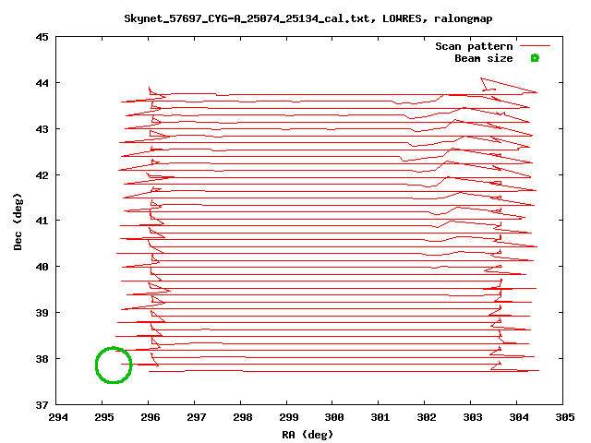Screen dimensions: 591x443
Task: Click the RA axis tick label 298
Action: (x=242, y=417)
